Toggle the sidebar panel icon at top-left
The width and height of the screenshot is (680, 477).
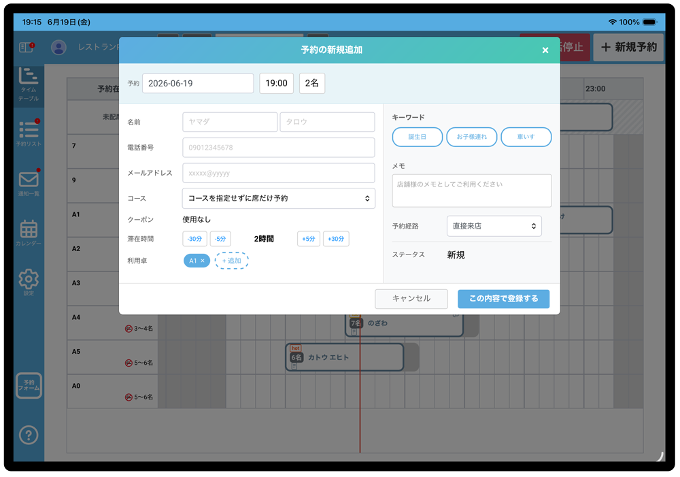(27, 47)
